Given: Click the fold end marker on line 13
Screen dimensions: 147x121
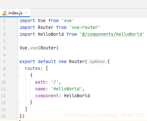Looking at the screenshot, I should (x=18, y=103).
